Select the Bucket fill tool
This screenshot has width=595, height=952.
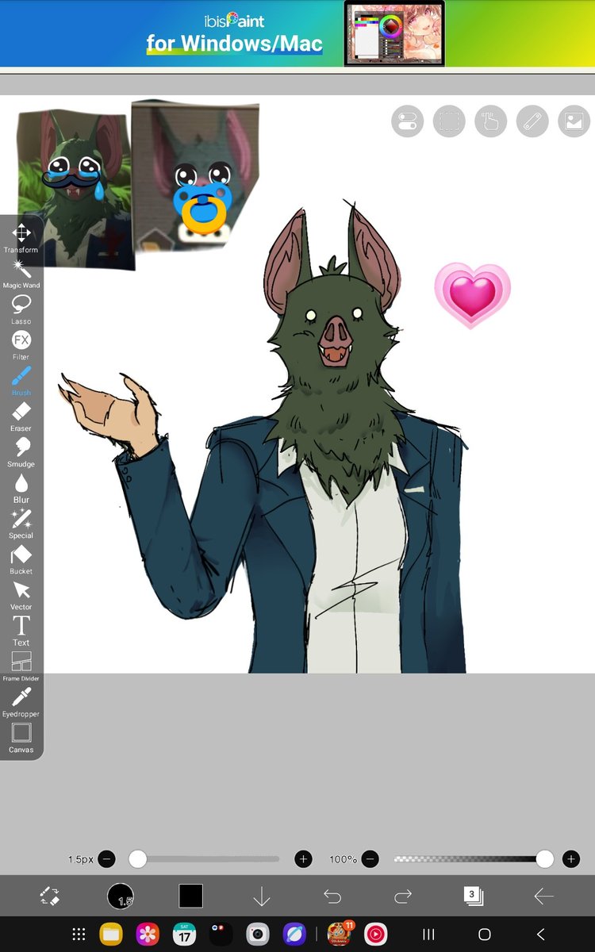tap(21, 559)
